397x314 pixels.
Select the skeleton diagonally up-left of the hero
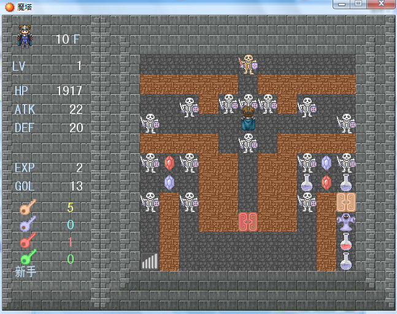pyautogui.click(x=228, y=104)
